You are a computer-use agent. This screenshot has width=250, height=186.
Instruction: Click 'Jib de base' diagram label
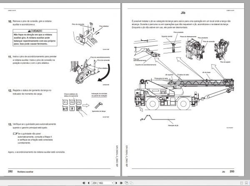pyautogui.click(x=206, y=72)
